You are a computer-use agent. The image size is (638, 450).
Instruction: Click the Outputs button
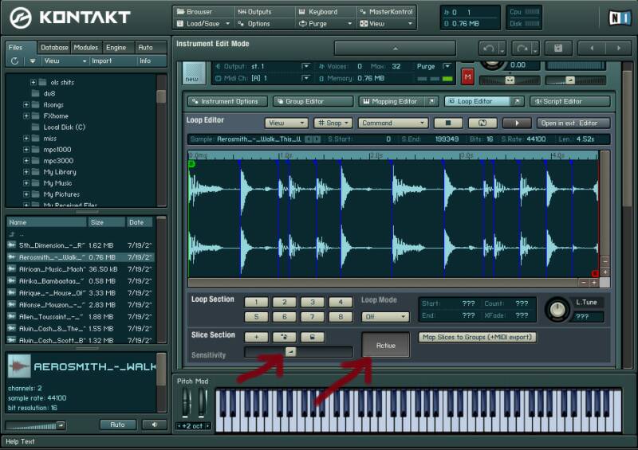264,12
